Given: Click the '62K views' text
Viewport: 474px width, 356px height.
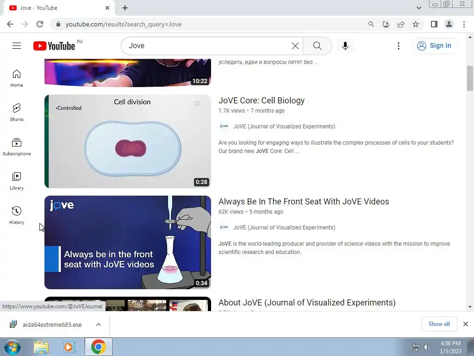Looking at the screenshot, I should pyautogui.click(x=231, y=212).
